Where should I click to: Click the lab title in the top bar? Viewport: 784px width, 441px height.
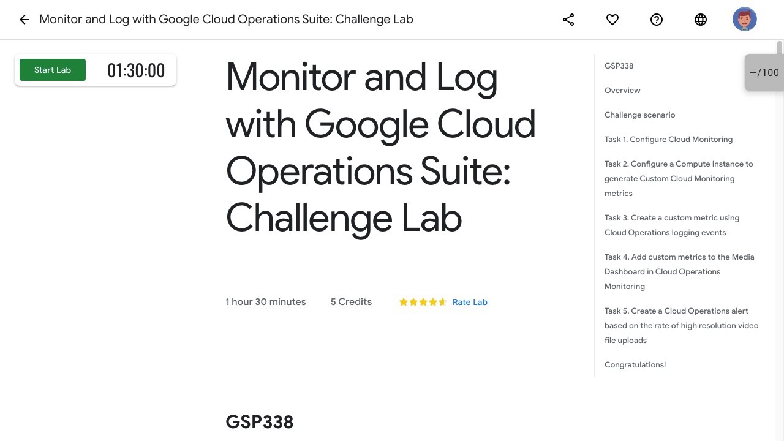click(226, 20)
